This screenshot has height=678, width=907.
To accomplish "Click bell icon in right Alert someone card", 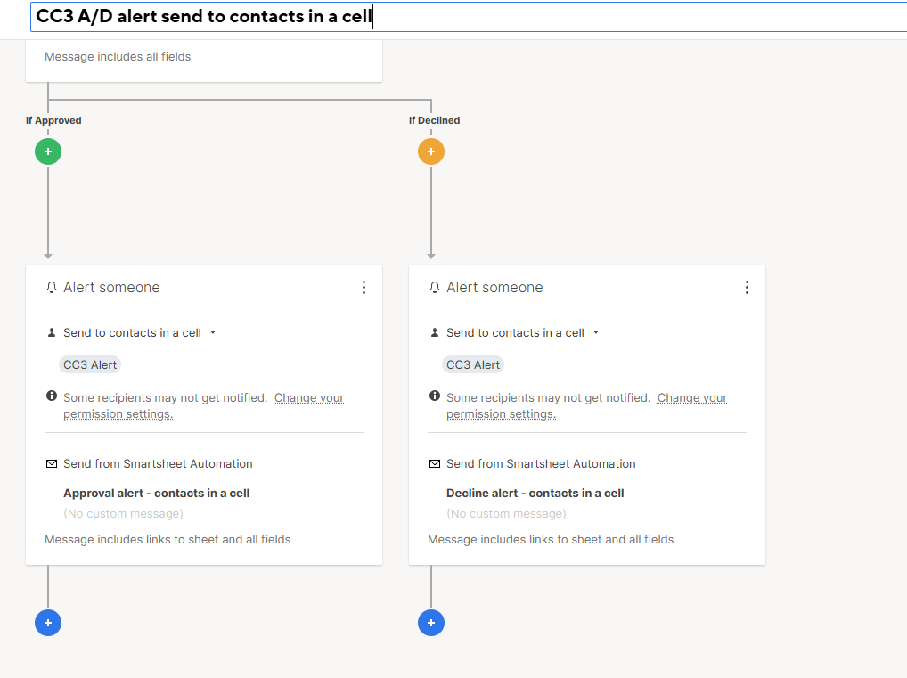I will click(x=435, y=288).
